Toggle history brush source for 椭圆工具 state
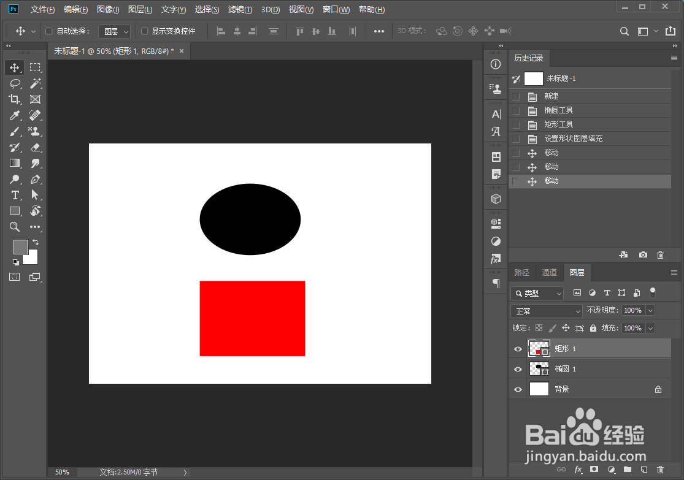 tap(516, 111)
